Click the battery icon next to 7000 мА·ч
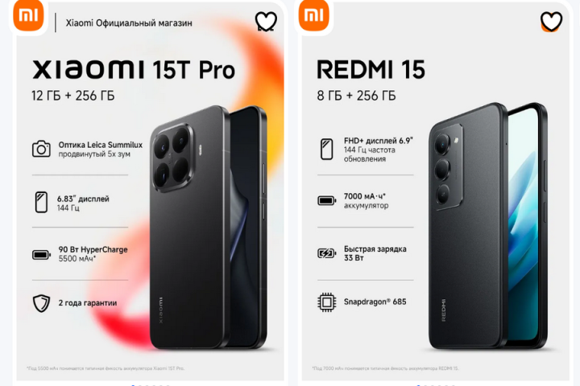Image resolution: width=580 pixels, height=386 pixels. (x=326, y=200)
